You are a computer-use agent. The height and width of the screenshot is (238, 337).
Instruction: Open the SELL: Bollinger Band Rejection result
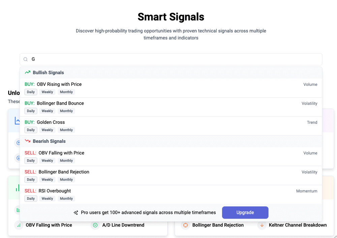click(x=64, y=172)
